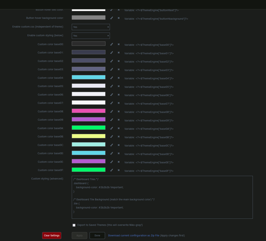Click the paintbrush icon for Custom color base01
The height and width of the screenshot is (241, 266).
click(111, 52)
